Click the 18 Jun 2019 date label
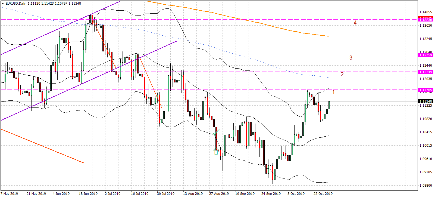Viewport: 435px width, 197px height. click(x=88, y=194)
